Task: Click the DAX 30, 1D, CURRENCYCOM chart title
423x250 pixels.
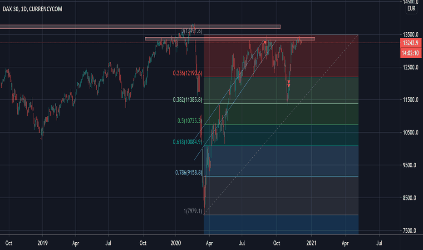Action: click(32, 9)
